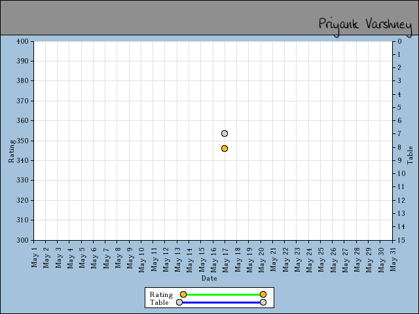This screenshot has width=419, height=314.
Task: Click the orange Rating data point on chart
Action: pos(225,148)
